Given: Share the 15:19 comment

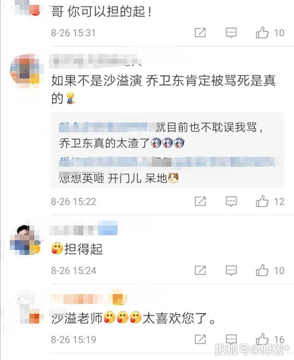Looking at the screenshot, I should tap(200, 339).
